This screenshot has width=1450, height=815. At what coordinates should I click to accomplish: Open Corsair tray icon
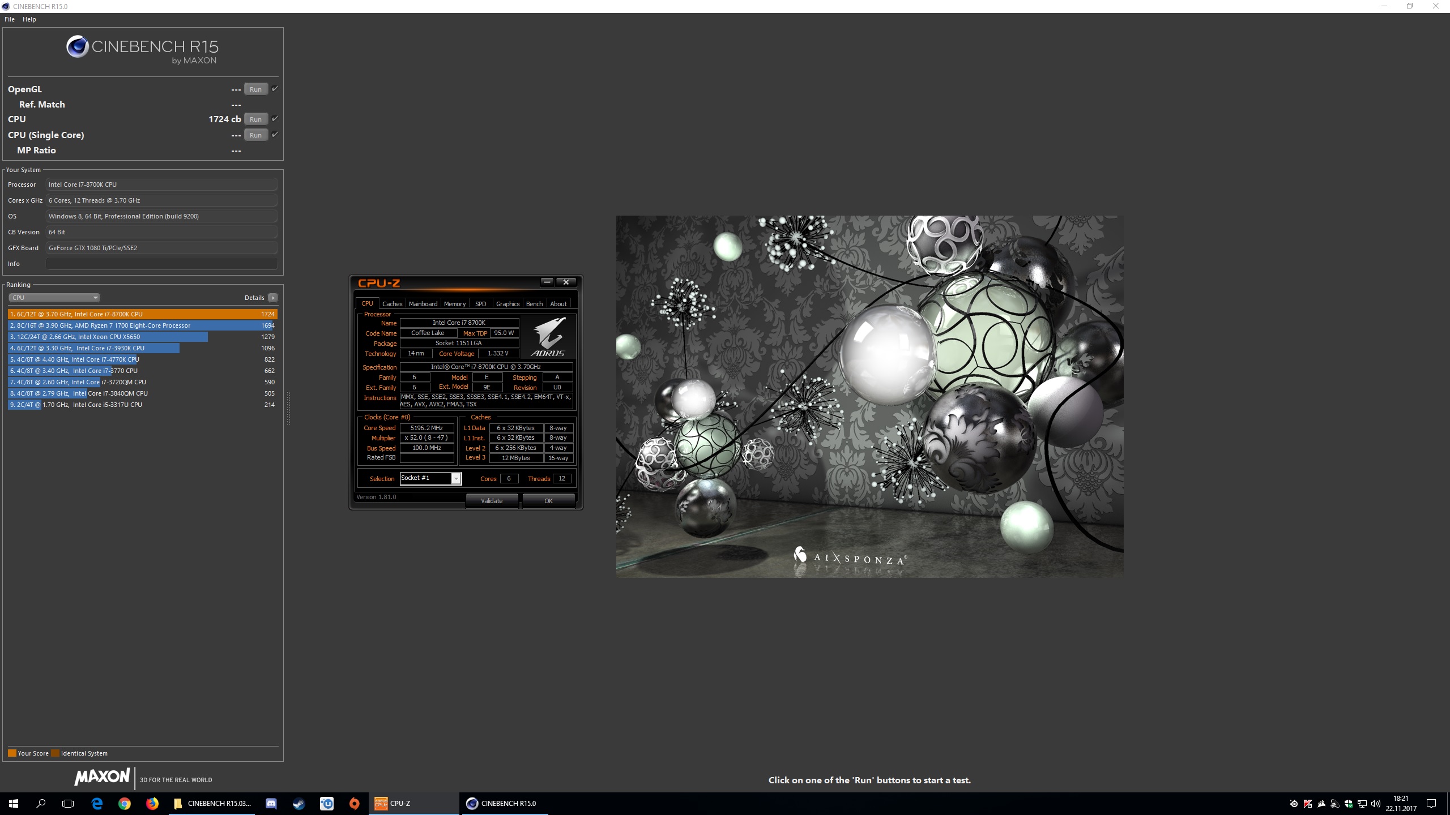tap(1321, 804)
